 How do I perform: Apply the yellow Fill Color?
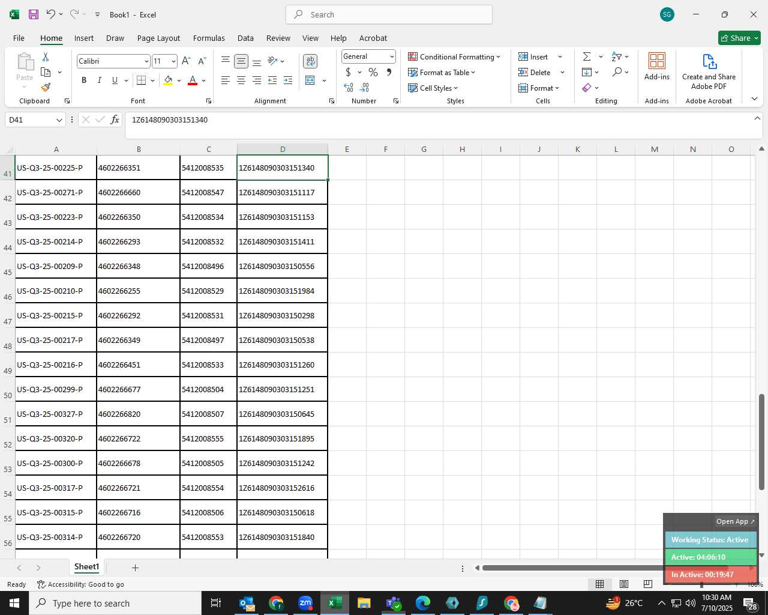click(x=168, y=80)
